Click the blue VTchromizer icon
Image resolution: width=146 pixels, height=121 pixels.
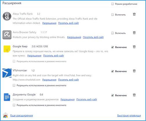click(x=7, y=73)
